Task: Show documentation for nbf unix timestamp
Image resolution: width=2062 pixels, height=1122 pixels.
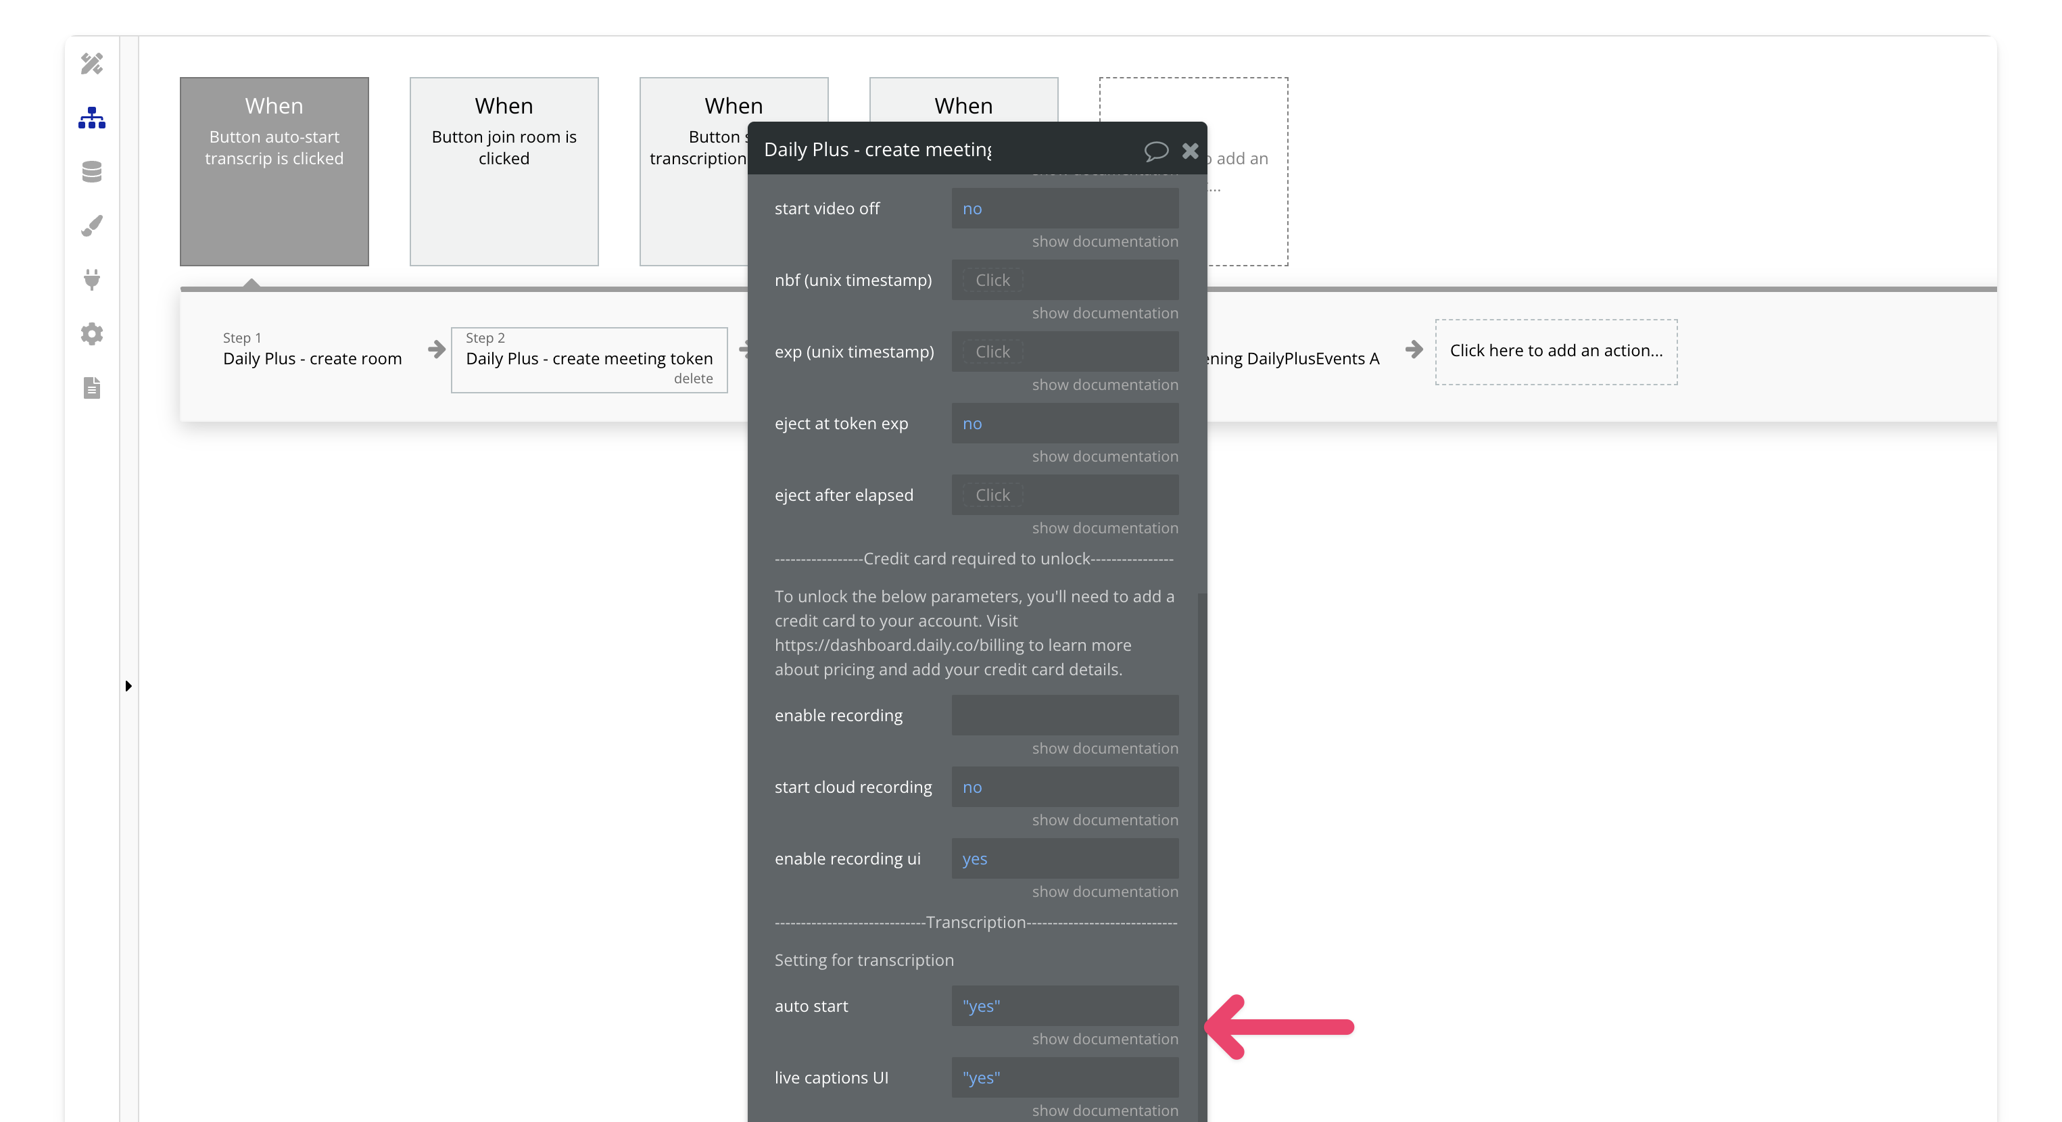Action: 1105,313
